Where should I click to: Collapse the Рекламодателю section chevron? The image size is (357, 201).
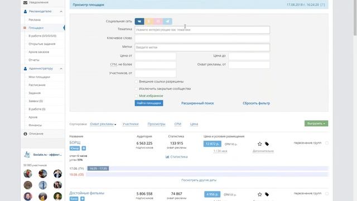61,11
